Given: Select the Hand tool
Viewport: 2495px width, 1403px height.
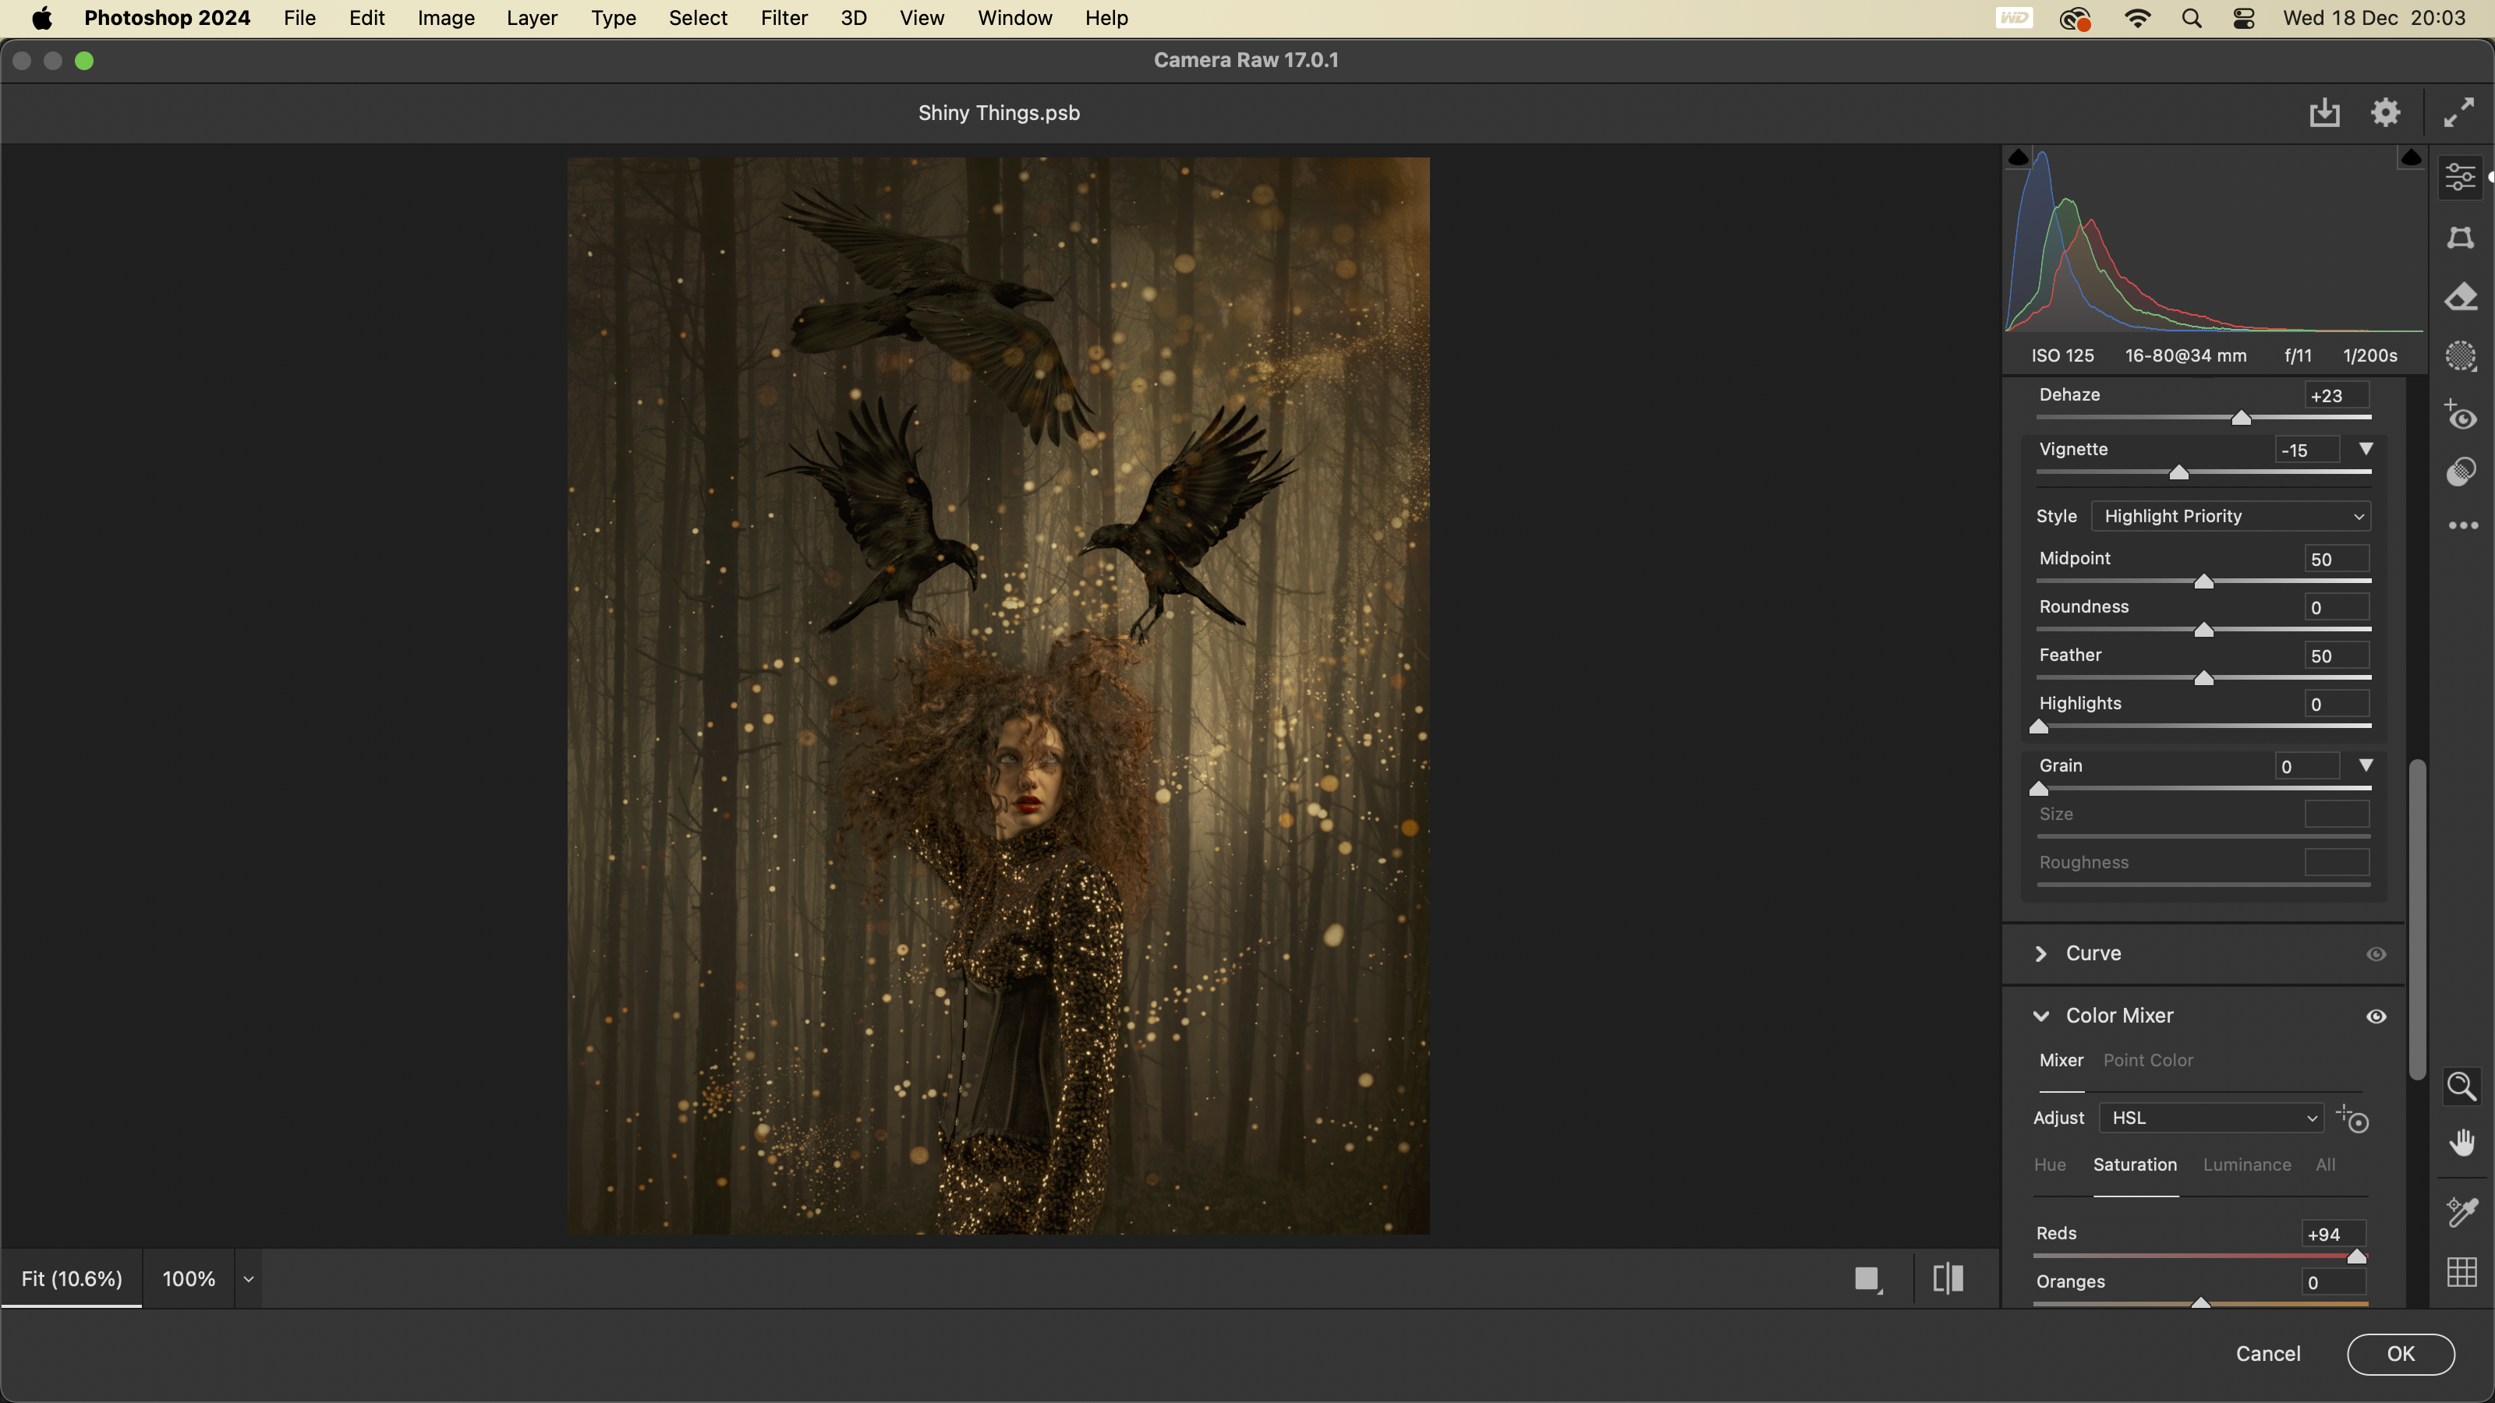Looking at the screenshot, I should [2461, 1143].
